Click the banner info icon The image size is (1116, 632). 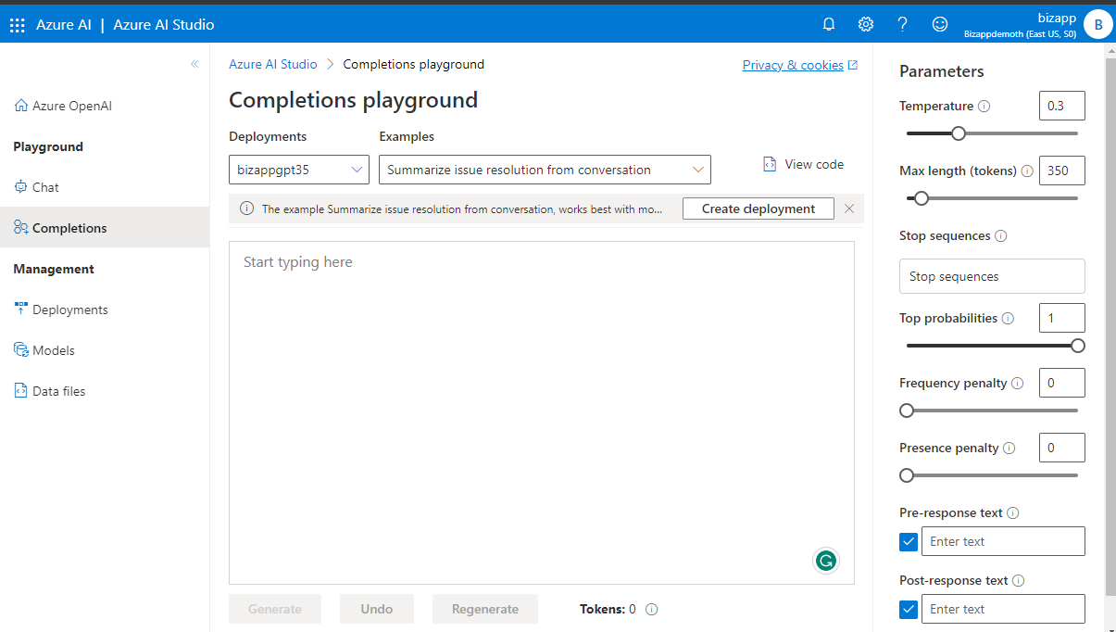tap(246, 209)
